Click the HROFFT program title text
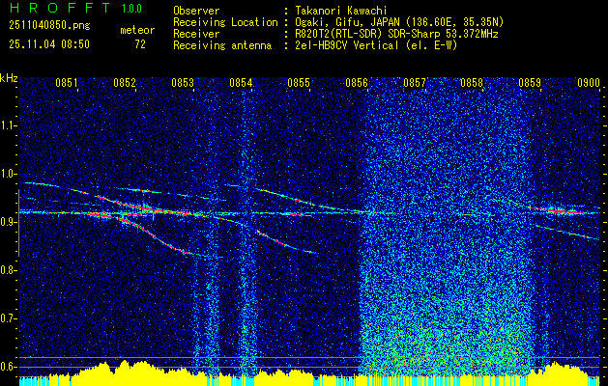 point(59,8)
